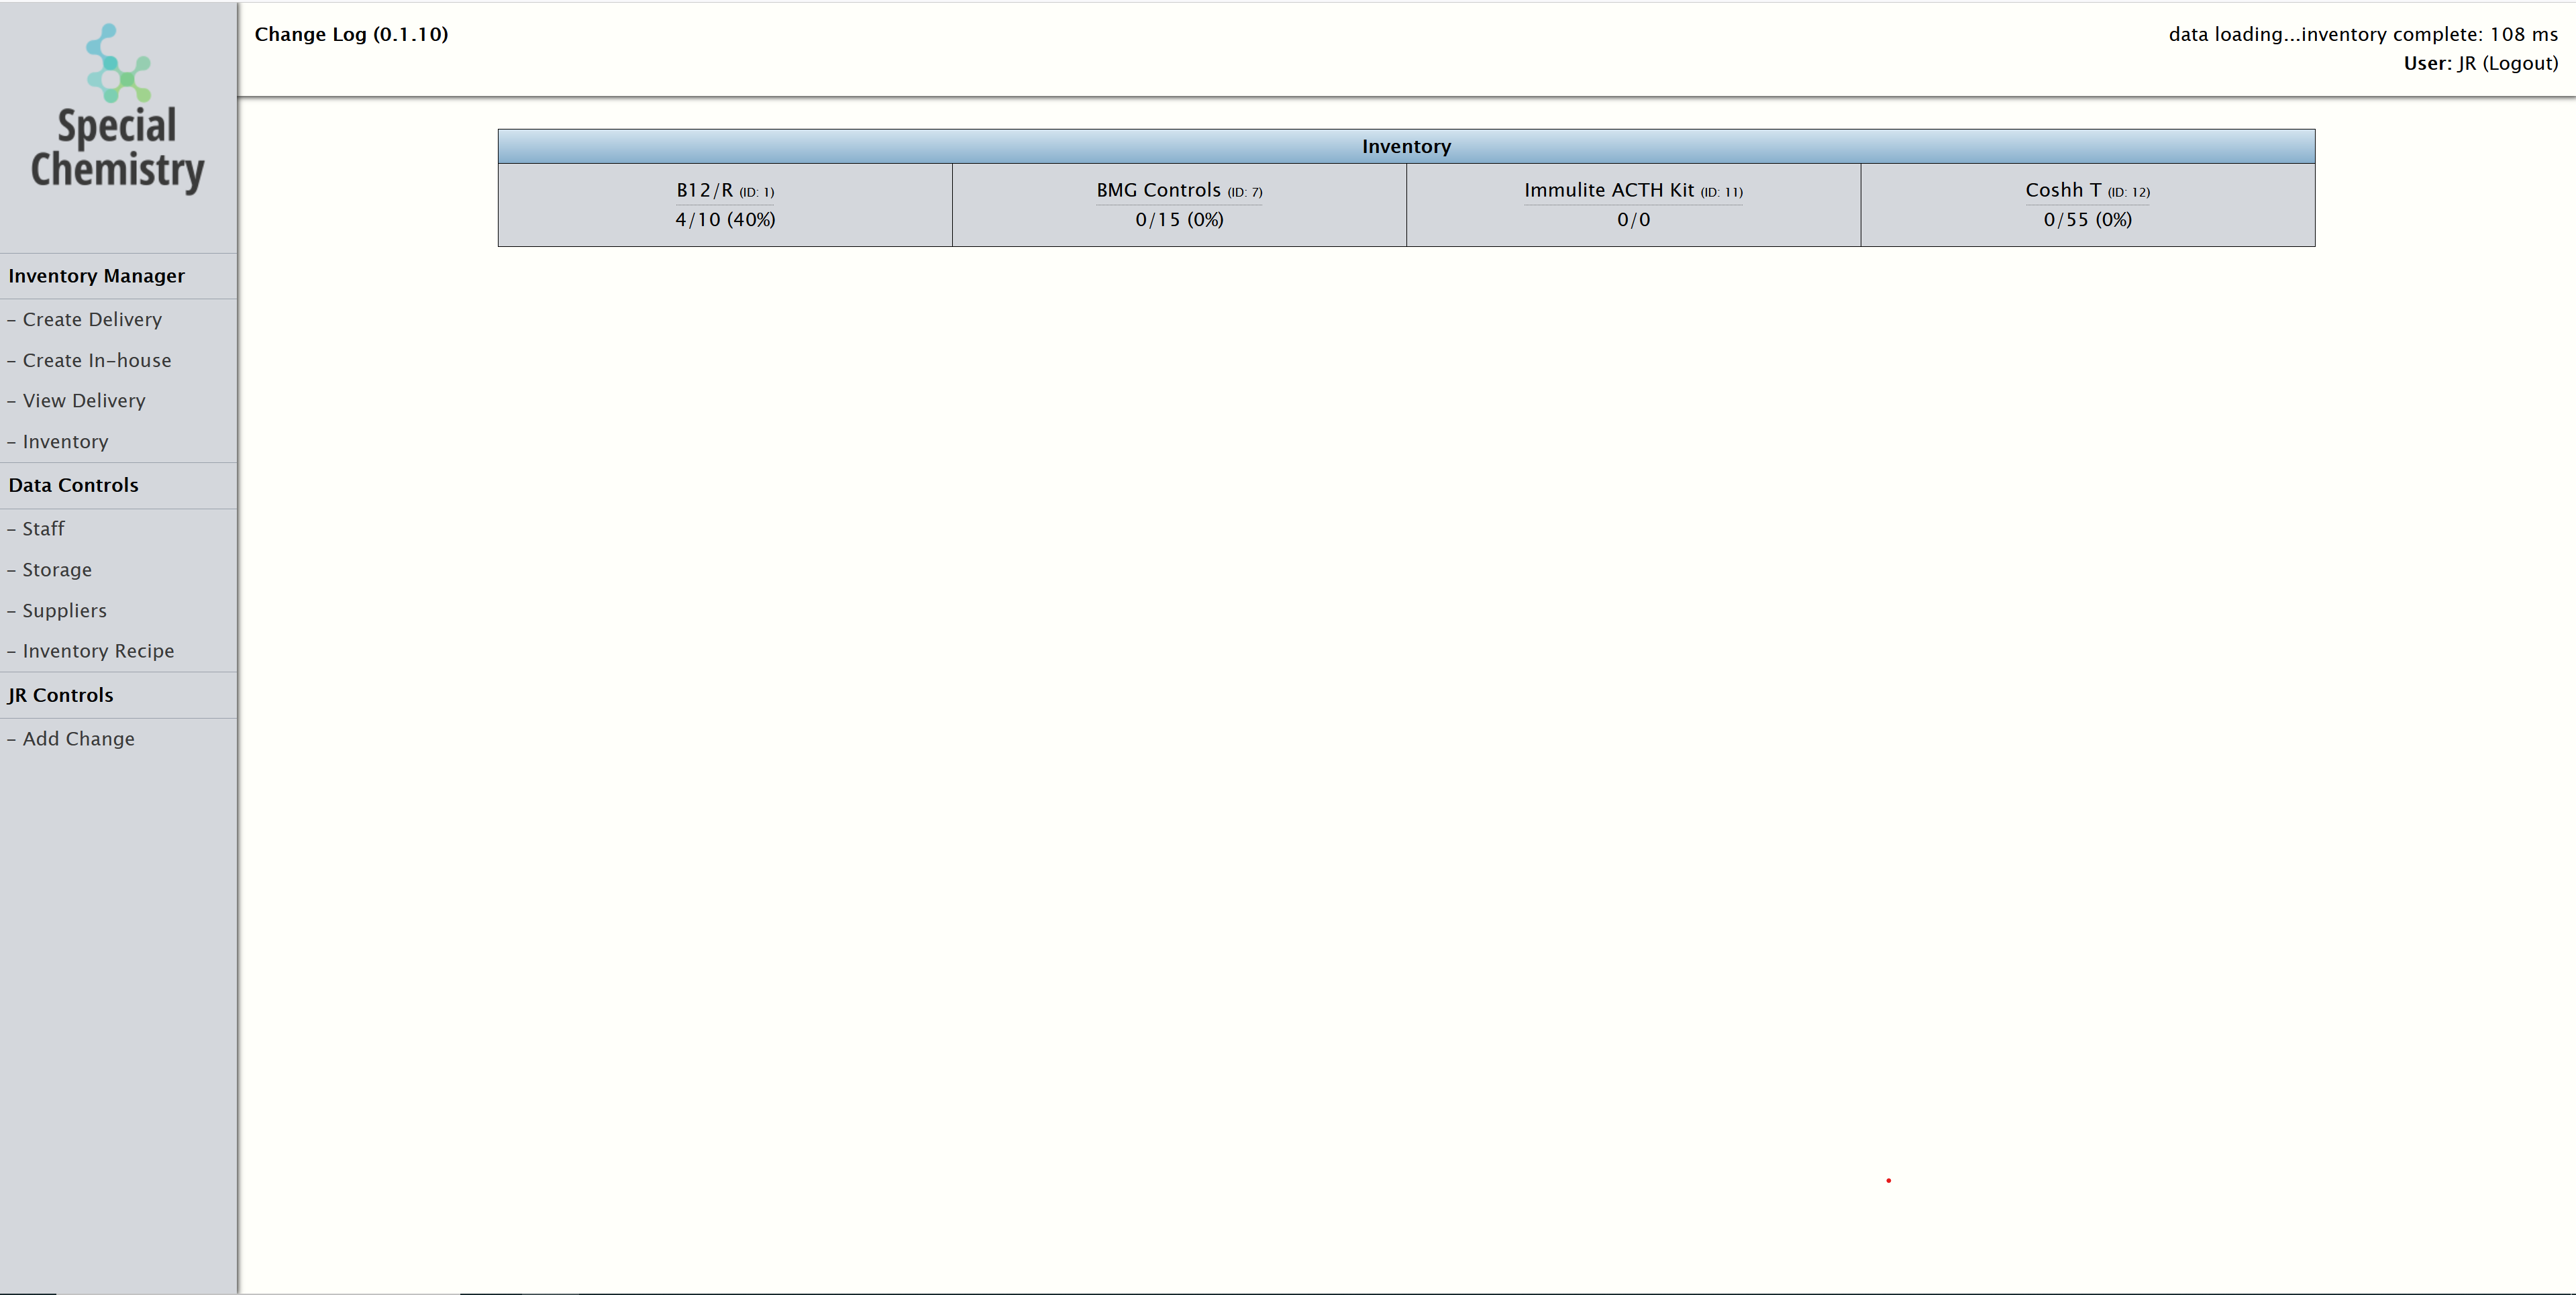The height and width of the screenshot is (1295, 2576).
Task: Open the Immulite ACTH Kit item
Action: pos(1633,204)
